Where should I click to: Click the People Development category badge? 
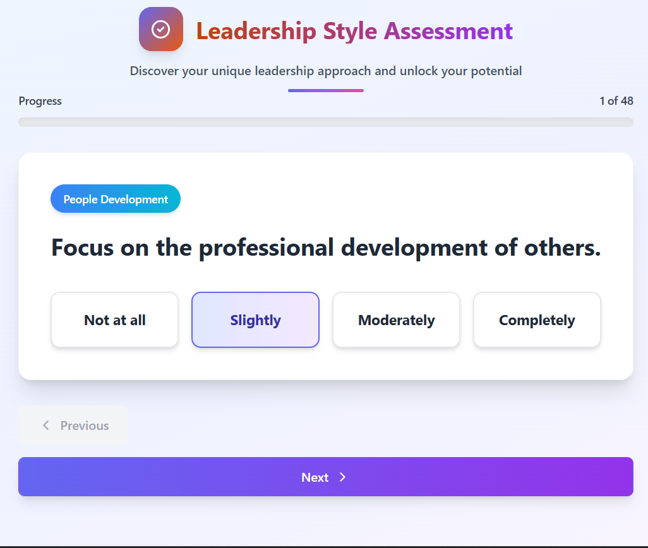[116, 200]
